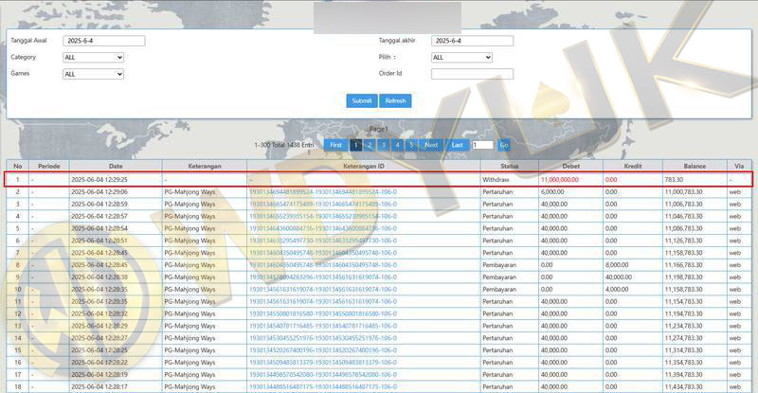Click PG-Mahjong Ways in row 5
Screen dimensions: 758x393
click(x=189, y=228)
